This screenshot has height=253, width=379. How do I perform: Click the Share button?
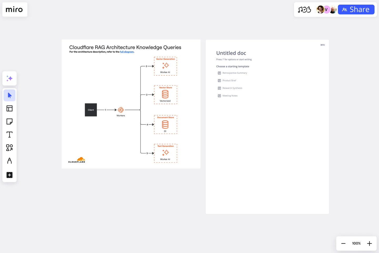356,9
